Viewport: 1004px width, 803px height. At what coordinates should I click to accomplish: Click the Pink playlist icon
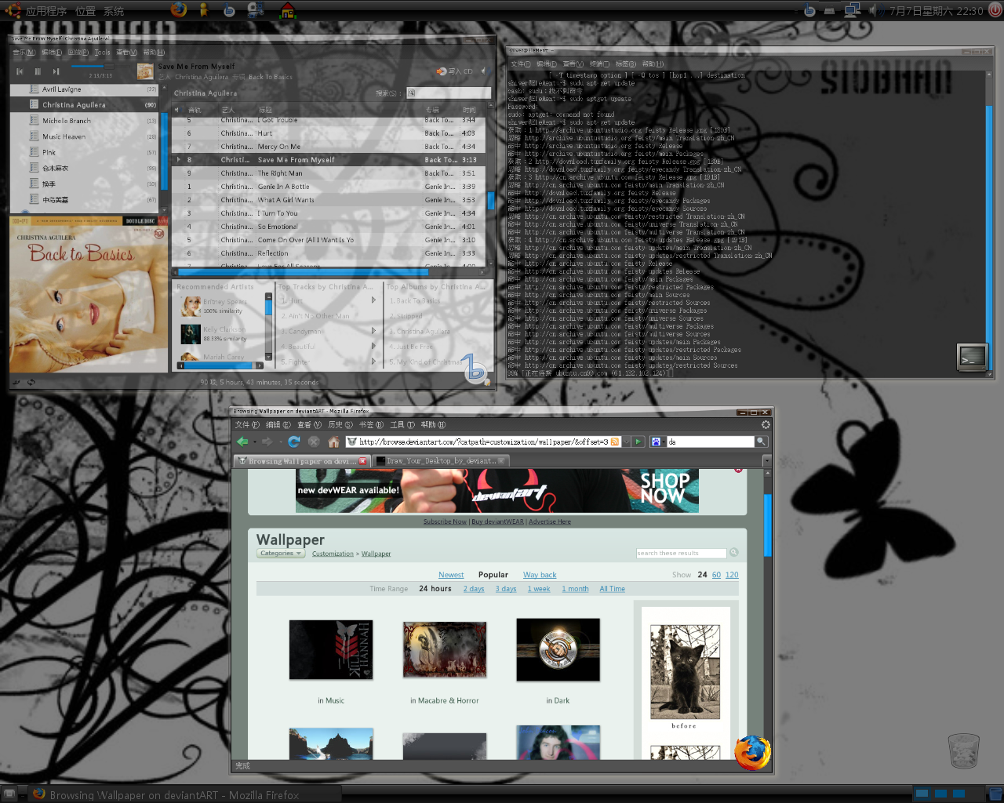pos(34,152)
